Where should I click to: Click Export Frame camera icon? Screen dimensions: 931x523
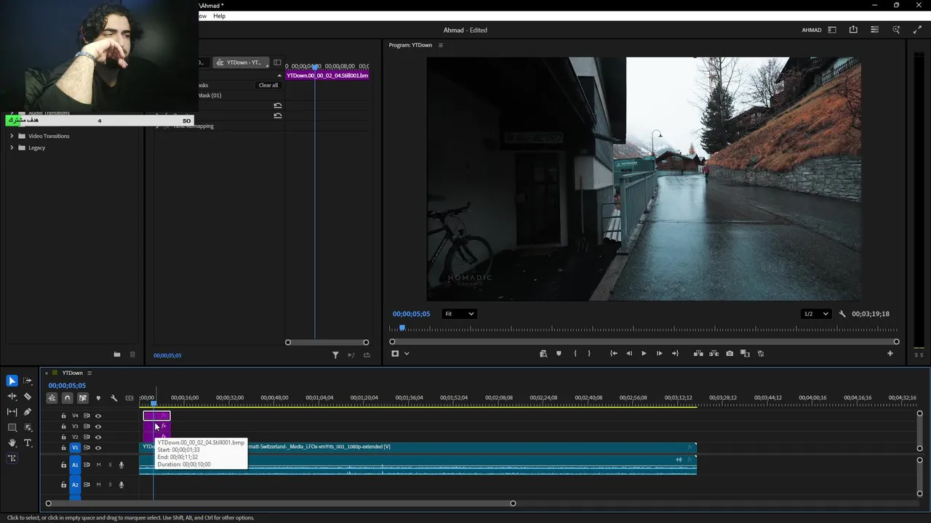coord(730,354)
